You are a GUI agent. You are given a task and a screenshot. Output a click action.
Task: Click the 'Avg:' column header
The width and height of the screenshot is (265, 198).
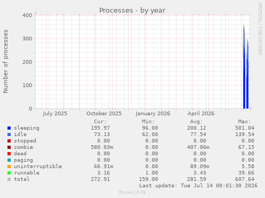point(196,122)
